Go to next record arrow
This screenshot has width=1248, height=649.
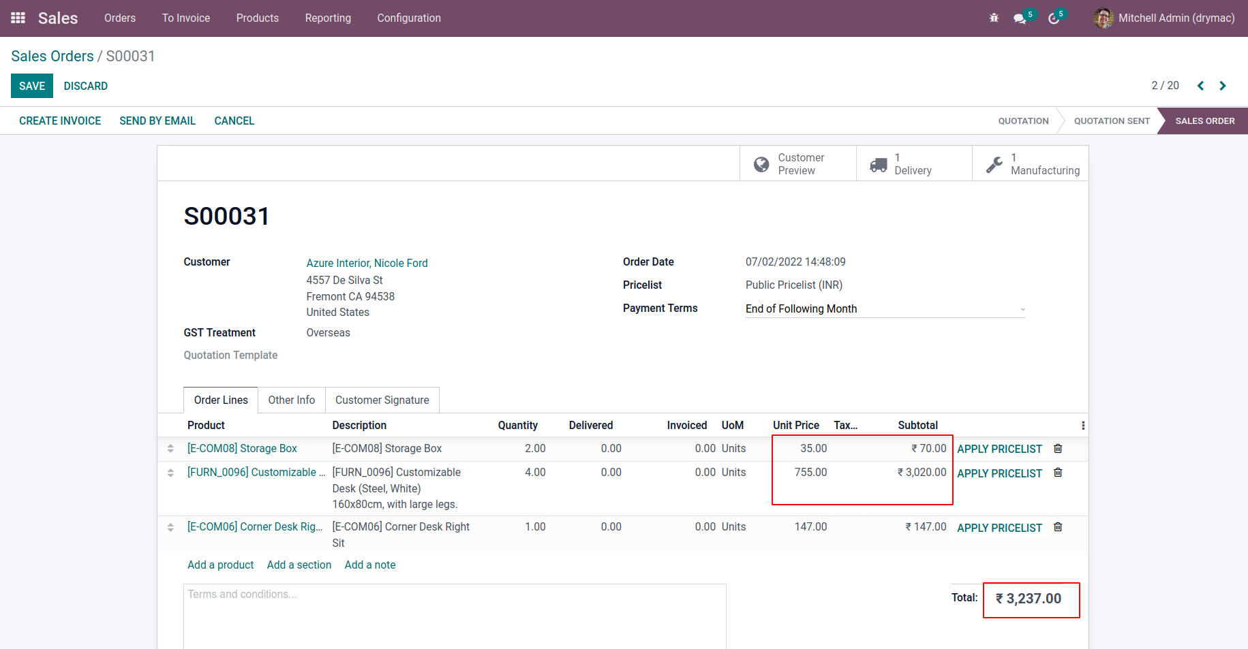pos(1223,86)
